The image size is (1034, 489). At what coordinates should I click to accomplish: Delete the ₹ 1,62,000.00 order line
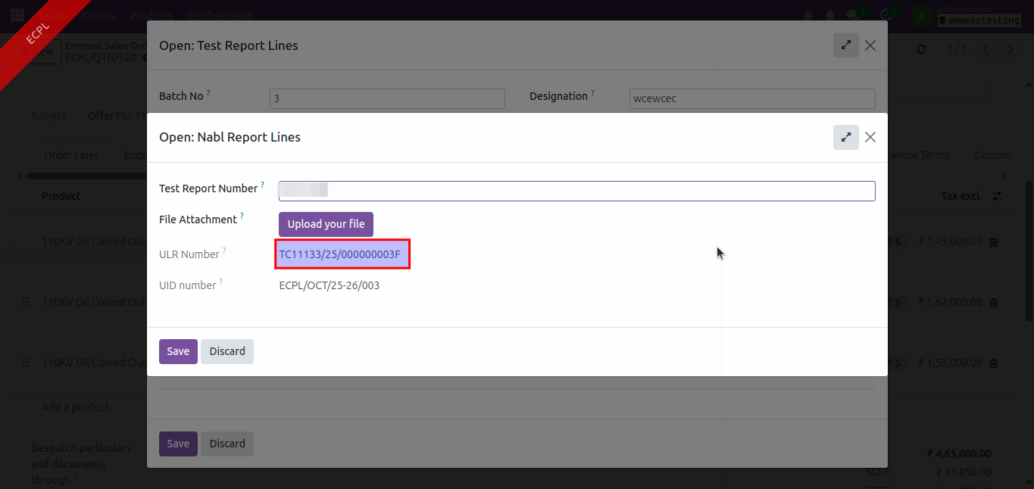click(994, 303)
